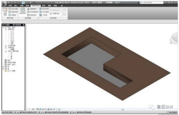Switch to the View ribbon tab
Viewport: 179px width, 115px height.
pos(49,6)
